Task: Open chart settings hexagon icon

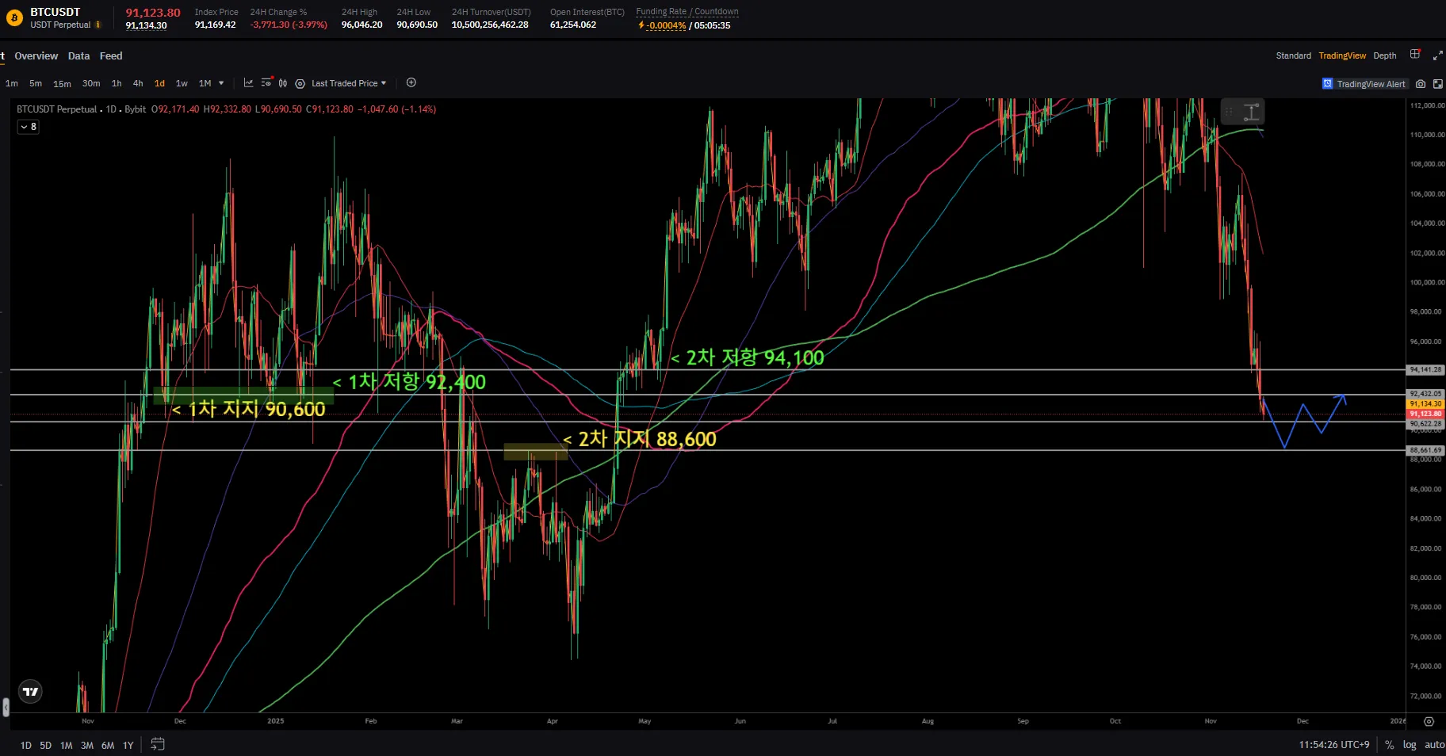Action: coord(300,83)
